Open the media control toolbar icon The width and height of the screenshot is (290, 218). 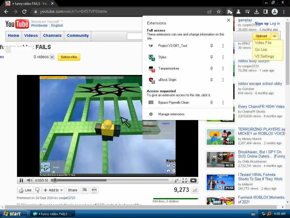247,12
